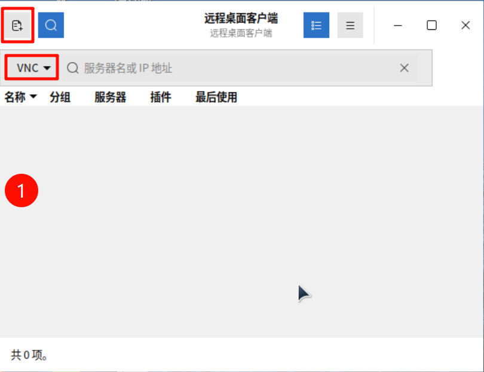Maximize the remote desktop client window
This screenshot has width=484, height=372.
click(x=431, y=25)
